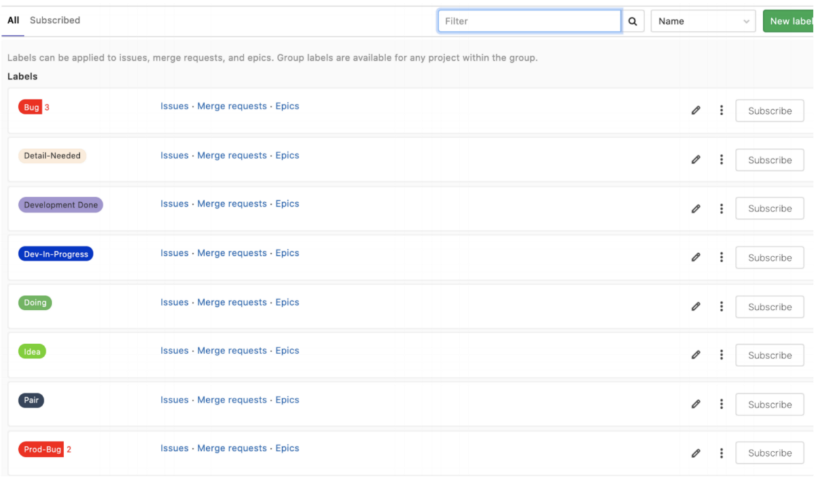Screen dimensions: 818x477
Task: Click the edit pencil for Dev-In-Progress label
Action: pyautogui.click(x=696, y=257)
